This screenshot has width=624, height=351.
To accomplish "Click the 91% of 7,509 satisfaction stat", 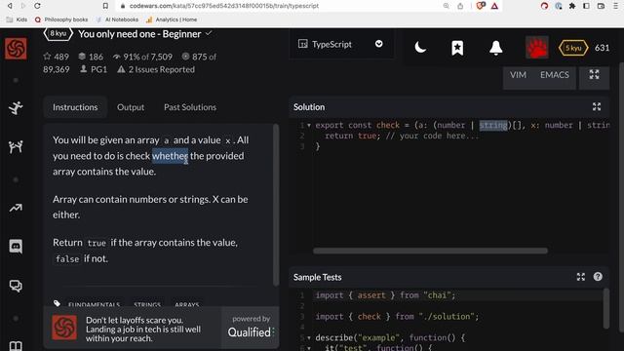I will point(142,57).
